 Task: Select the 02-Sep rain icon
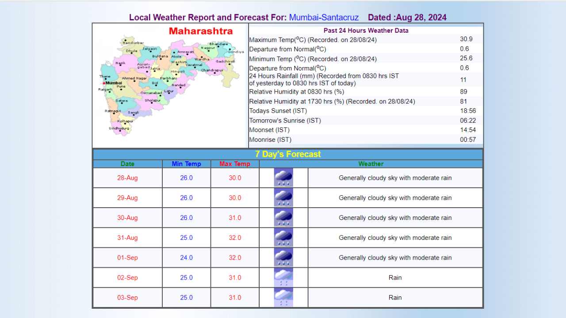[283, 277]
